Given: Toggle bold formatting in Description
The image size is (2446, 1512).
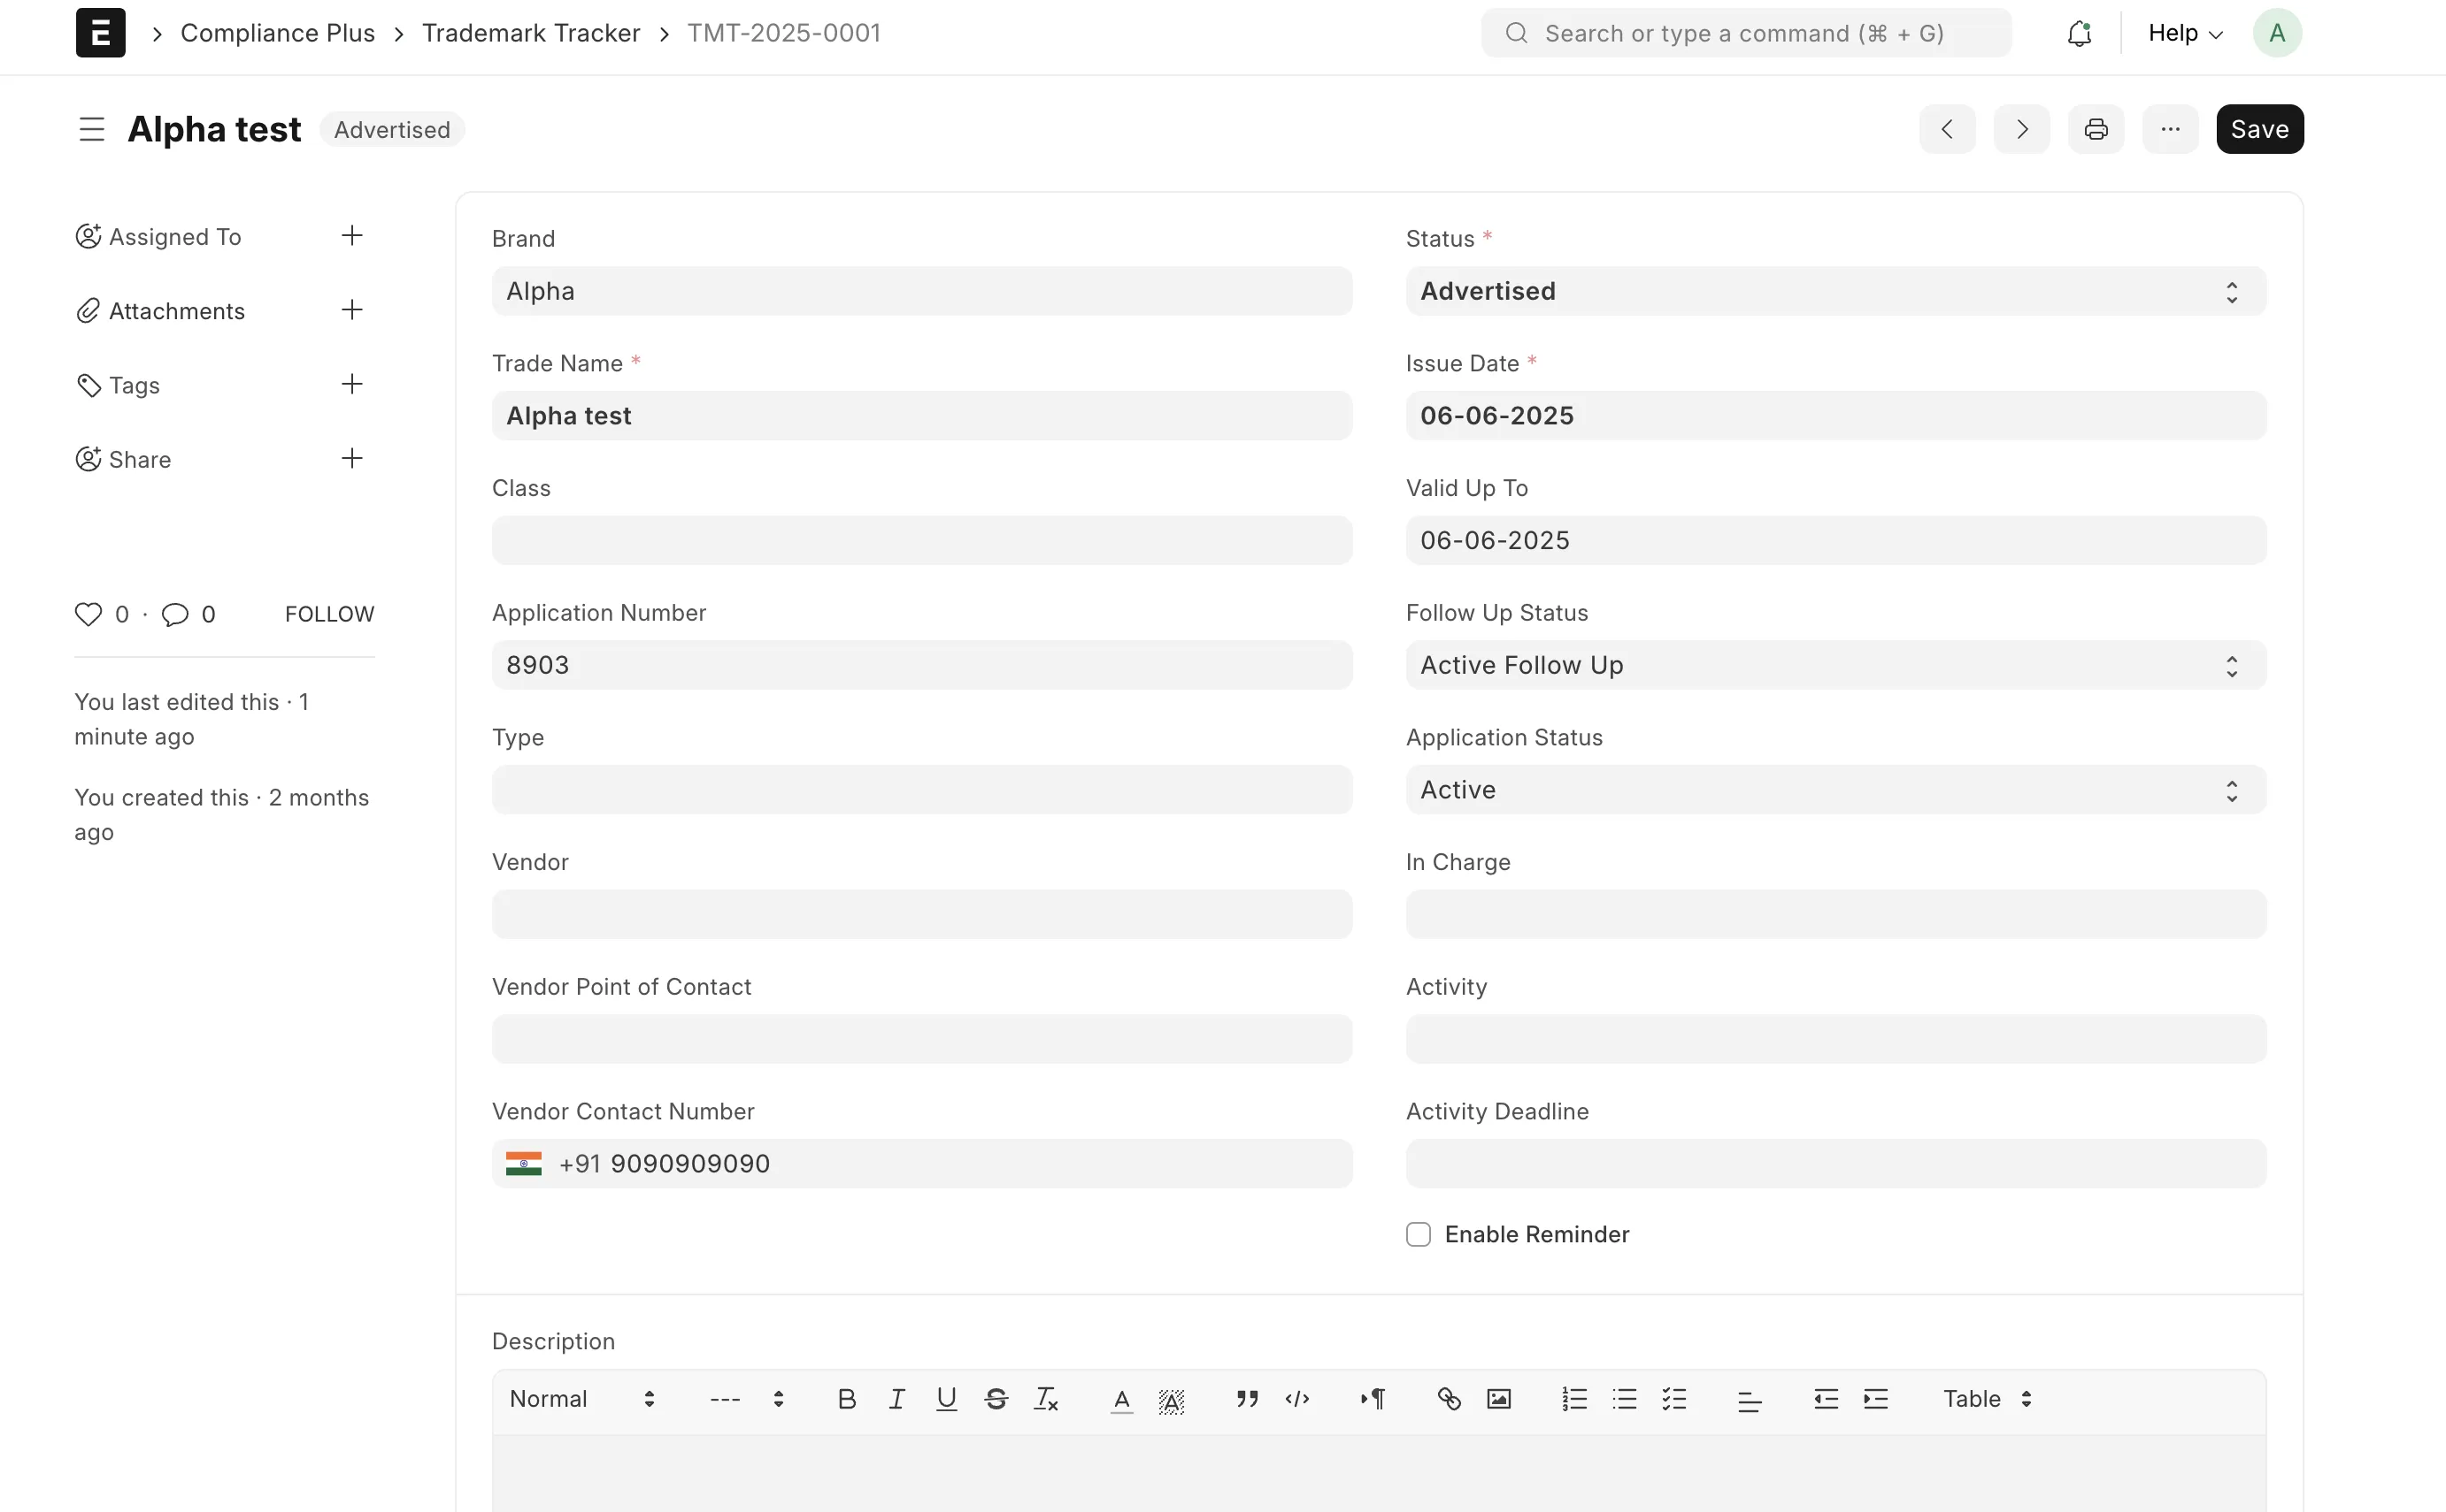Looking at the screenshot, I should [847, 1399].
